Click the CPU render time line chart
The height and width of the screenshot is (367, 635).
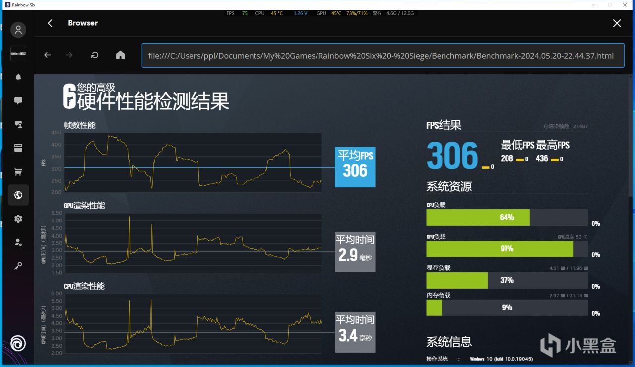tap(193, 323)
